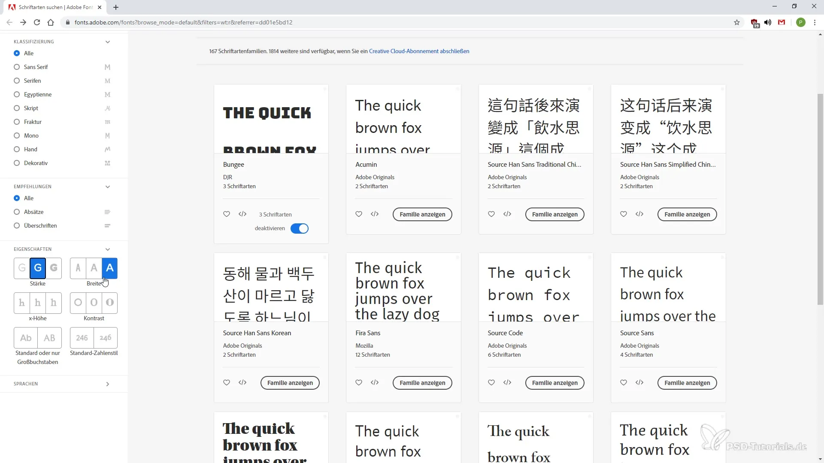Image resolution: width=824 pixels, height=463 pixels.
Task: Select narrow width A icon under Breite
Action: 78,268
